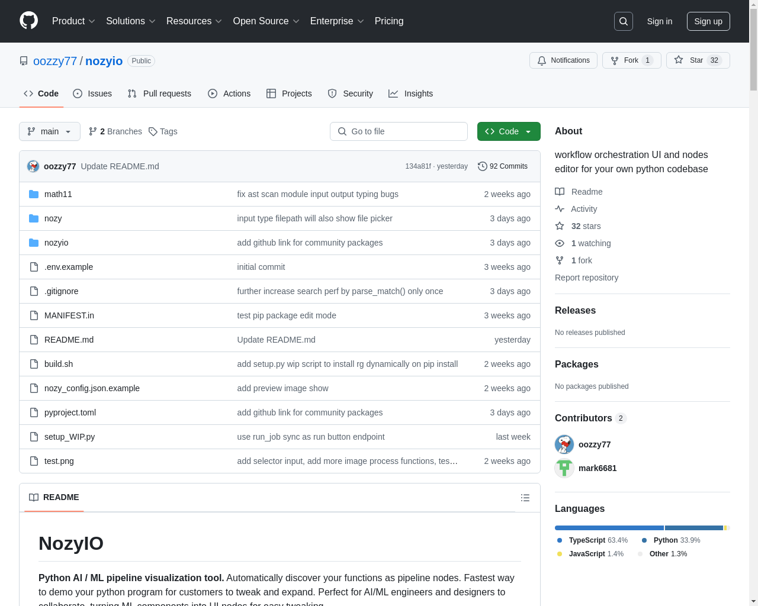Open the GitHub home logo
Viewport: 758px width, 606px height.
coord(29,21)
